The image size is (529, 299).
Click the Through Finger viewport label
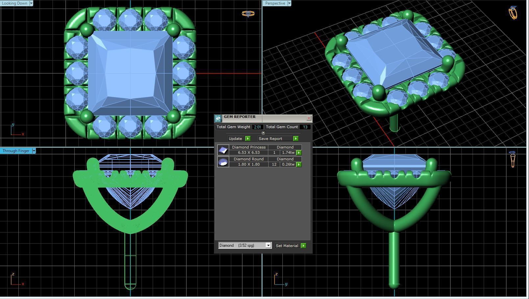click(x=16, y=151)
